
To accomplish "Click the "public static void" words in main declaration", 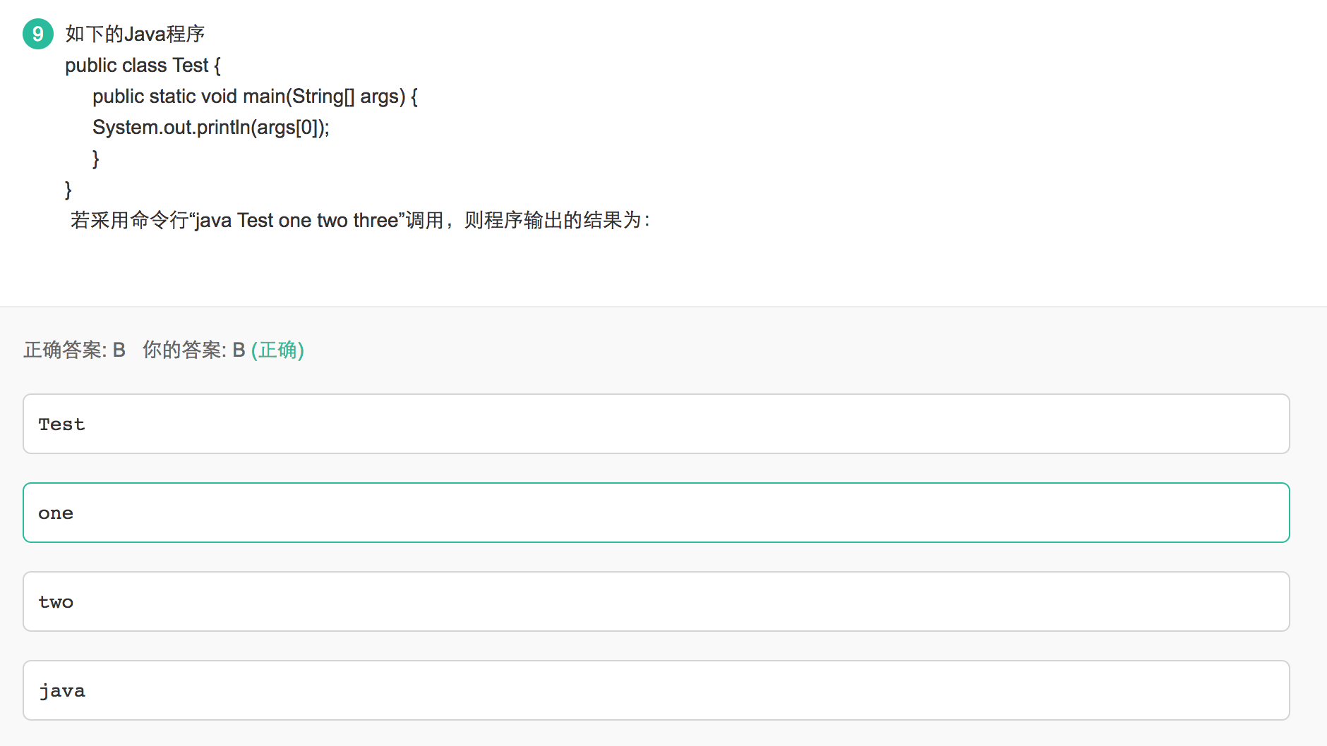I will click(164, 97).
